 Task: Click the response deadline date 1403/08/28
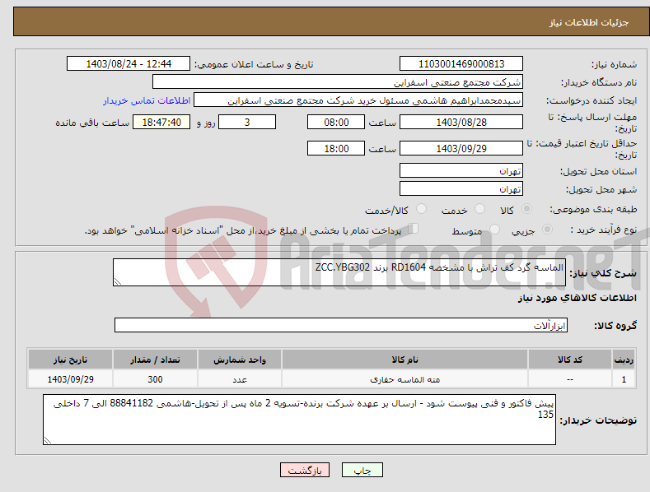[x=461, y=122]
